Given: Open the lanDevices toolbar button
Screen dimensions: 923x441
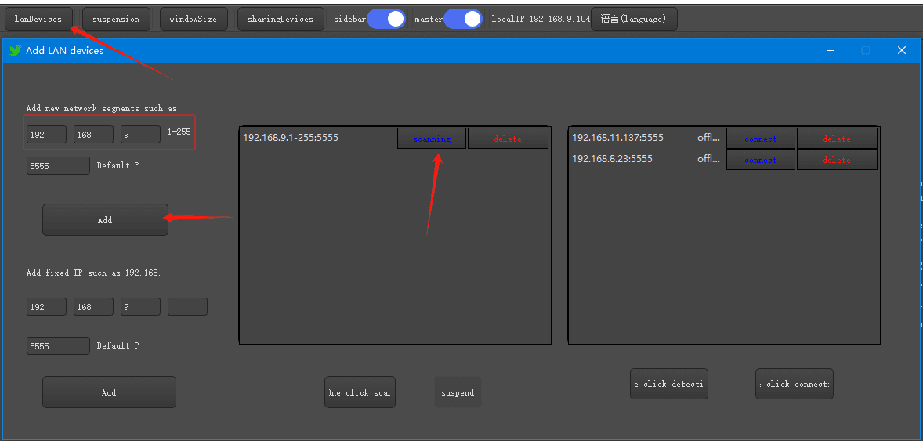Looking at the screenshot, I should coord(38,19).
